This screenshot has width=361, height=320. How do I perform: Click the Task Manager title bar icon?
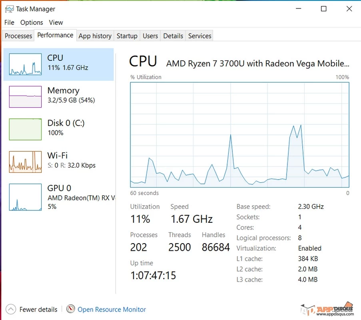[x=10, y=9]
